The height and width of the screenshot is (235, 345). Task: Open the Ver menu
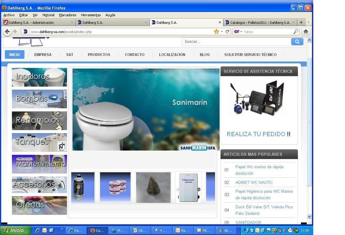pos(35,15)
